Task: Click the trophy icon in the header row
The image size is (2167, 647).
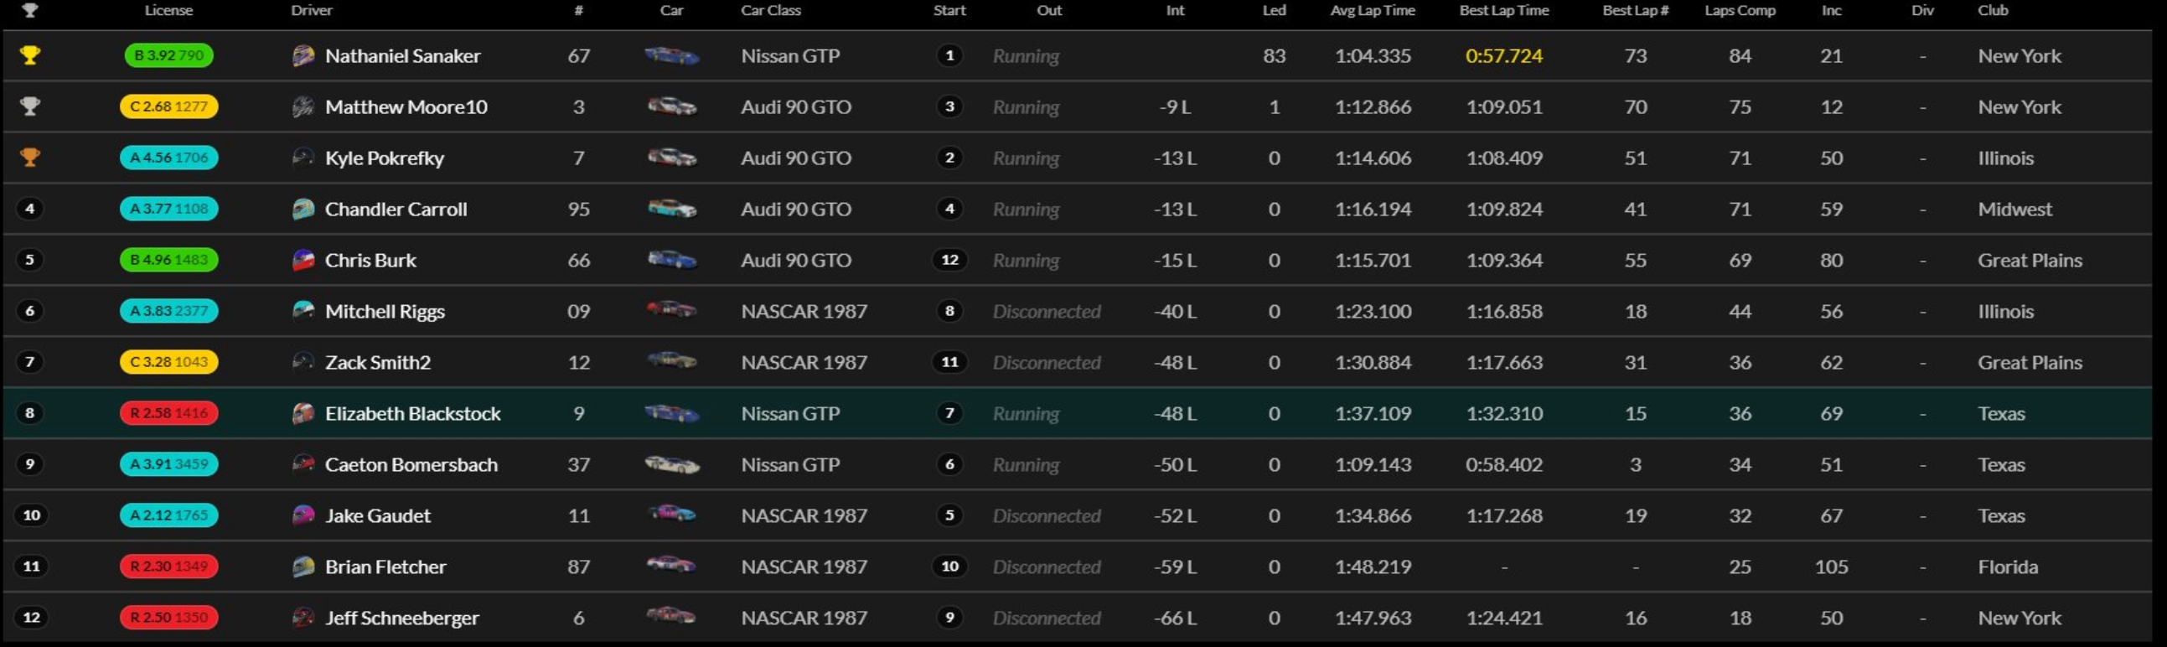Action: coord(30,11)
